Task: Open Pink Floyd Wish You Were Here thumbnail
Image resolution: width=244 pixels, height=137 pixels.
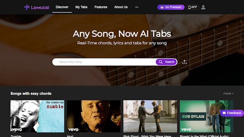Action: (150, 116)
